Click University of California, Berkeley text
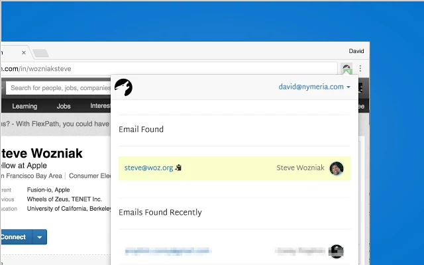This screenshot has height=265, width=424. click(x=69, y=209)
